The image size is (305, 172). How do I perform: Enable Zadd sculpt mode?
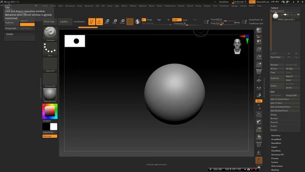177,20
